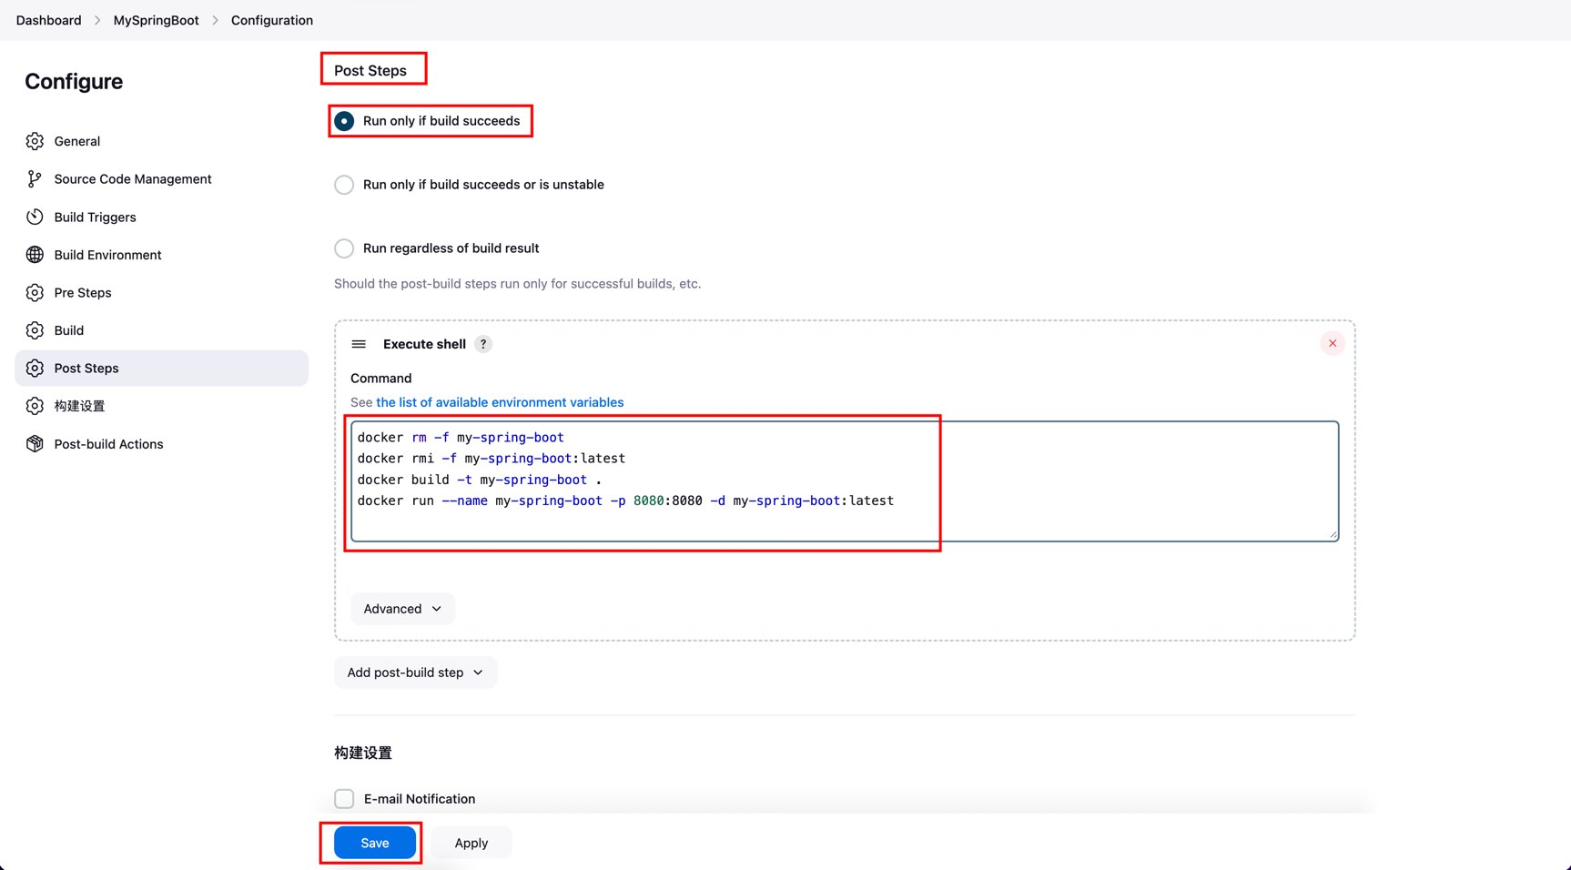Remove the Execute shell step with red X
This screenshot has width=1571, height=870.
(x=1332, y=343)
